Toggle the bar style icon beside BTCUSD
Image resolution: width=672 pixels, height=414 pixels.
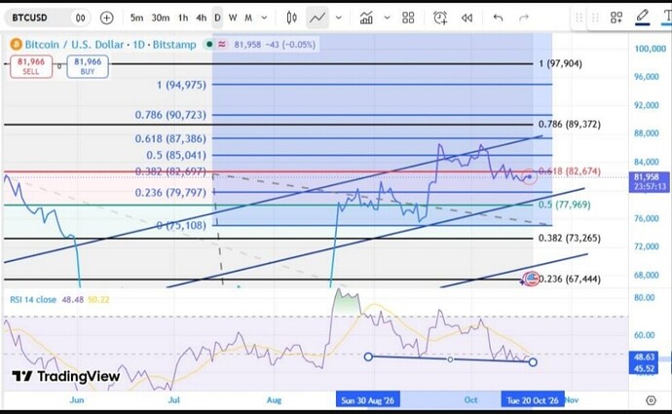80,18
